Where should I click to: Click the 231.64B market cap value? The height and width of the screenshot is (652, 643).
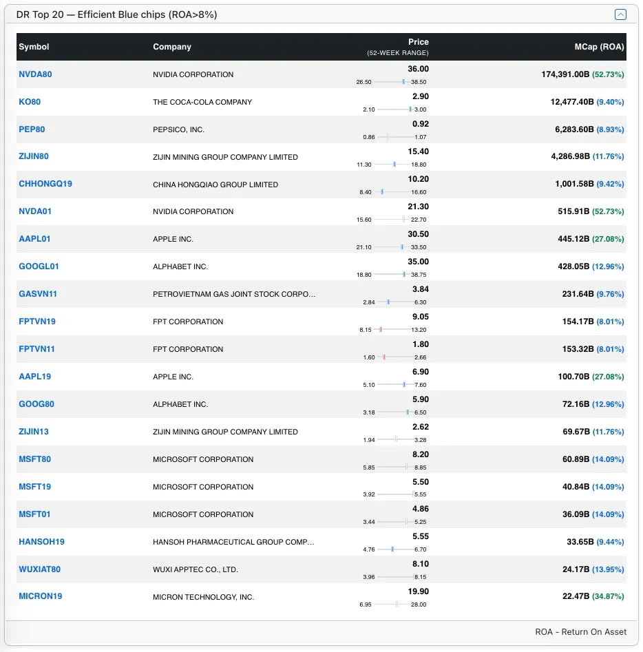coord(578,294)
